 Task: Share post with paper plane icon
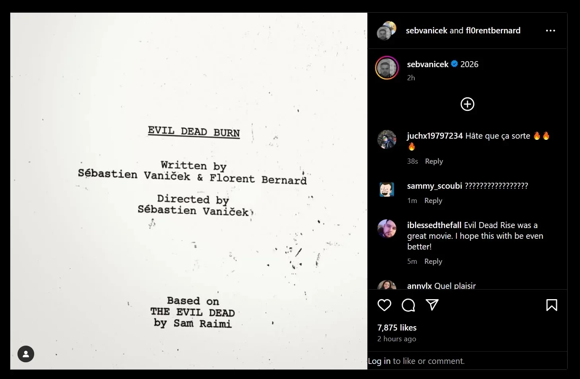coord(432,305)
